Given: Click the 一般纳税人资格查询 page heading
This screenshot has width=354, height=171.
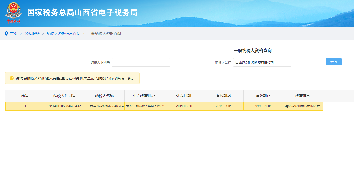Looking at the screenshot, I should pyautogui.click(x=253, y=50).
